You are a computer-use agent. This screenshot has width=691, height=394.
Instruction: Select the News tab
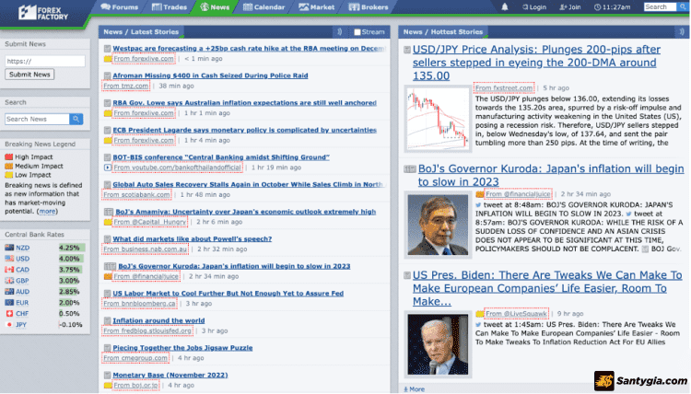(x=215, y=7)
